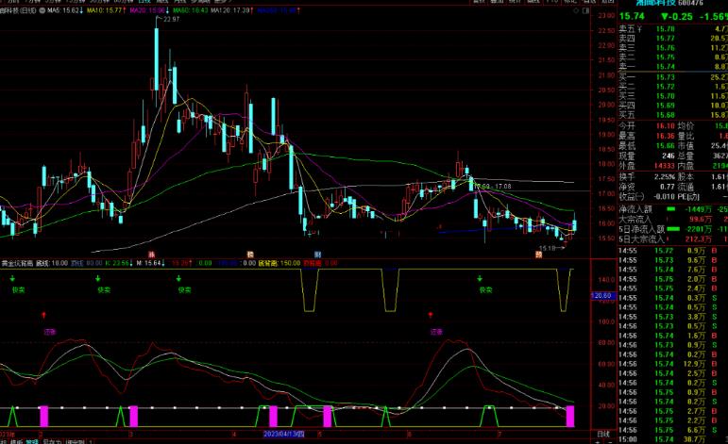
Task: Click the 5日大宗流入 212.3万 row
Action: 673,239
